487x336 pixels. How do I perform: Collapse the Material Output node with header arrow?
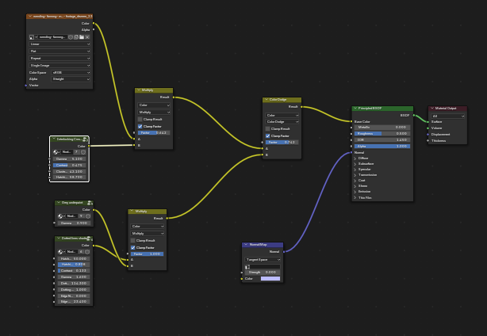(x=431, y=109)
